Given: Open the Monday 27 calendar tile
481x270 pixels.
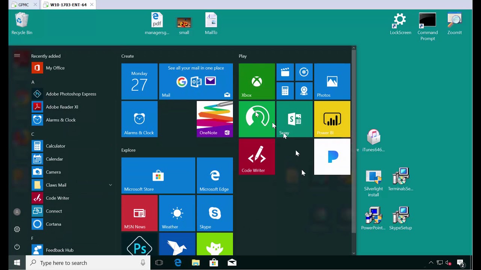Looking at the screenshot, I should coord(139,81).
